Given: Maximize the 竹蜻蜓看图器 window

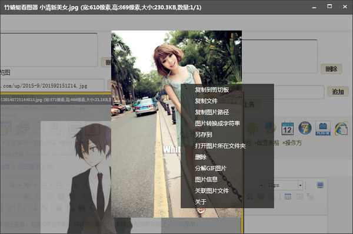Looking at the screenshot, I should tap(329, 6).
